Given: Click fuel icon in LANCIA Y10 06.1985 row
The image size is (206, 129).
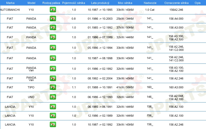Looking at the screenshot, I should click(53, 106).
